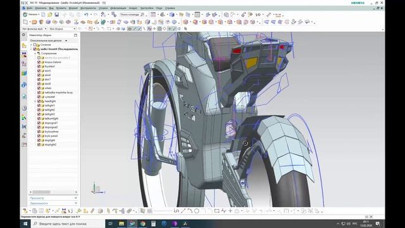Pin the Assembly Navigator panel window icon
405x228 pixels.
click(x=75, y=35)
